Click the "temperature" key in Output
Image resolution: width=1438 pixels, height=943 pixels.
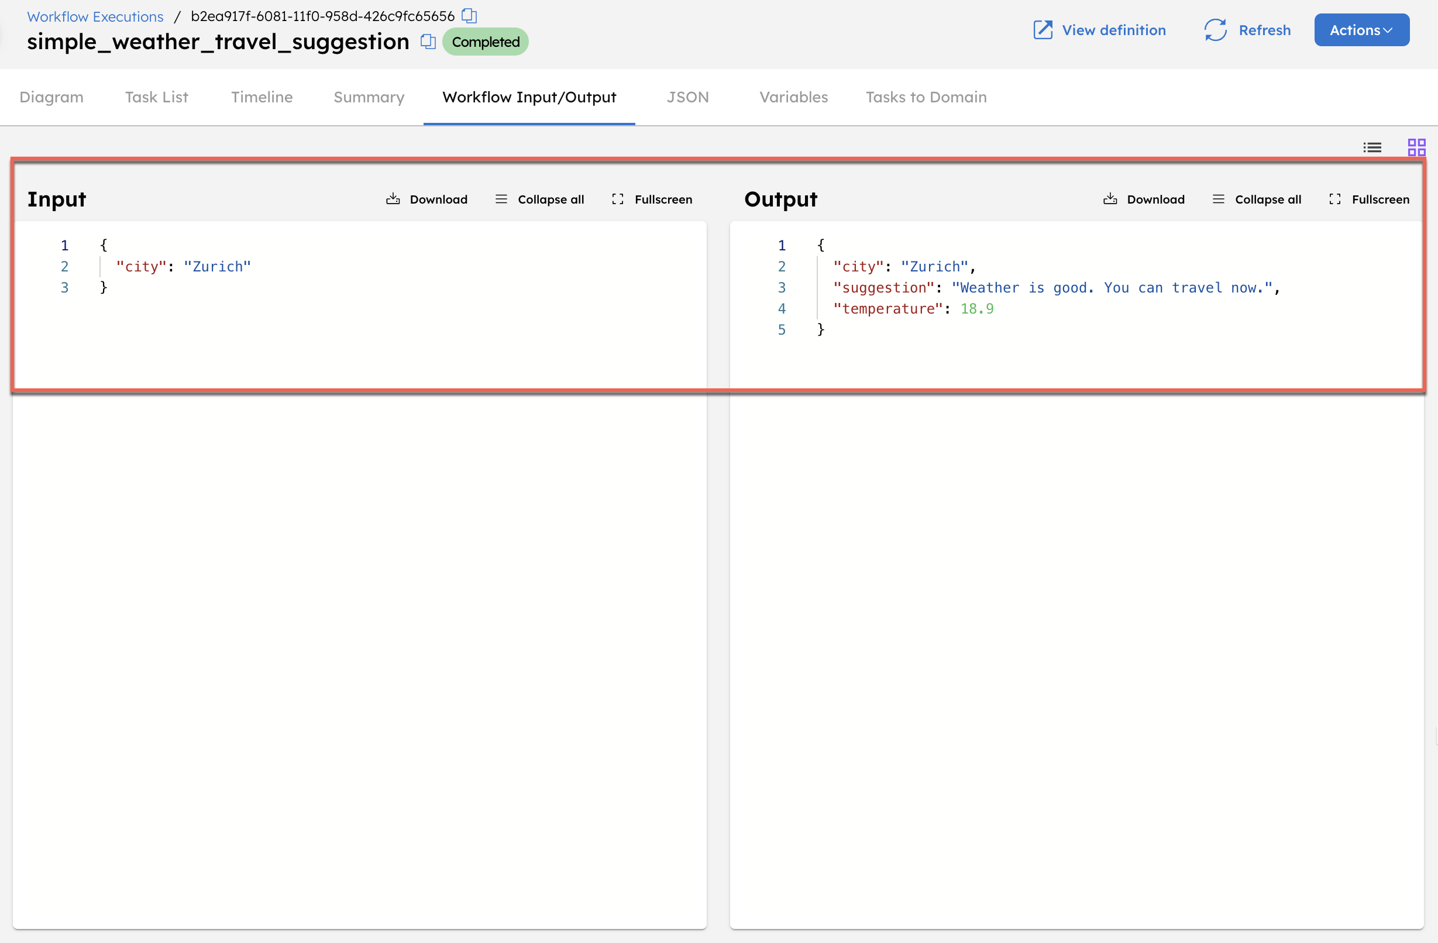point(888,309)
